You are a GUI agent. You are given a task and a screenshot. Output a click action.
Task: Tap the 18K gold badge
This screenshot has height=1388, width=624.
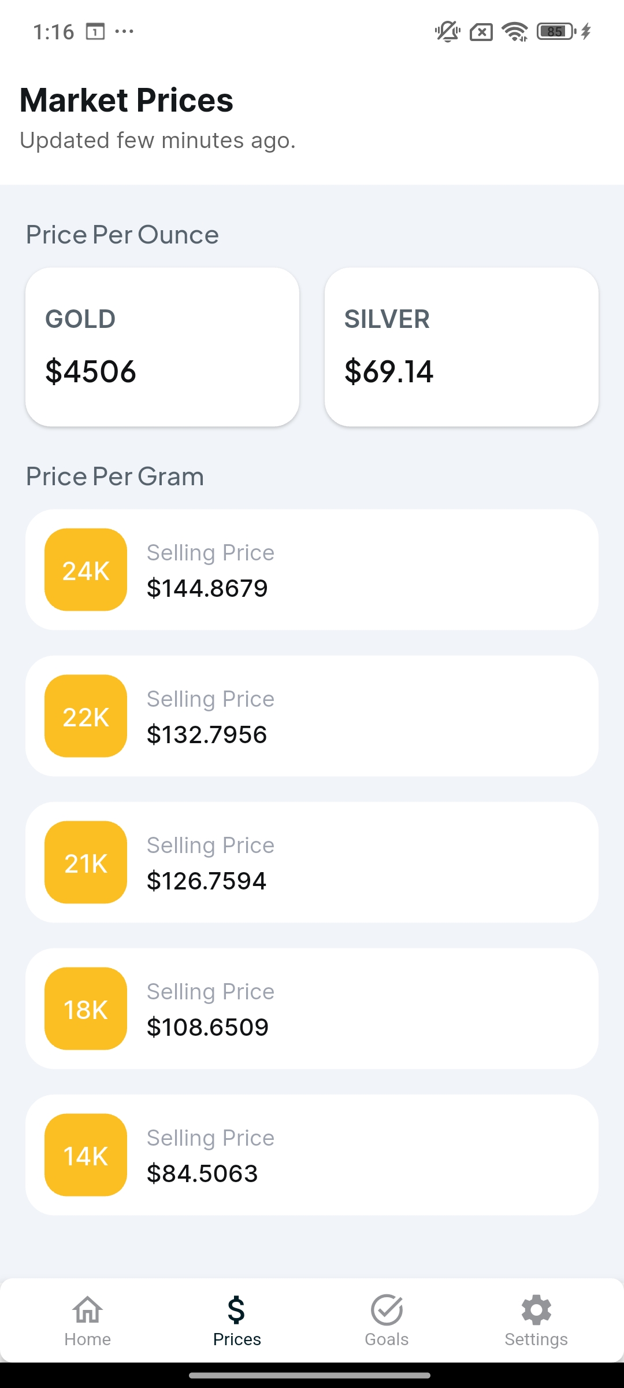pos(86,1009)
